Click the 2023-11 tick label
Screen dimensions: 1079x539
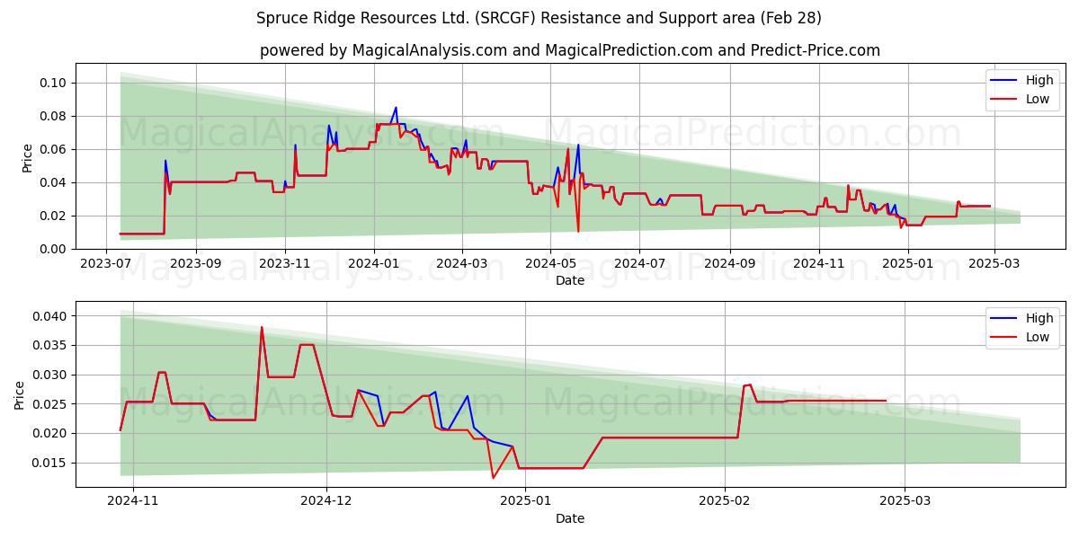285,264
